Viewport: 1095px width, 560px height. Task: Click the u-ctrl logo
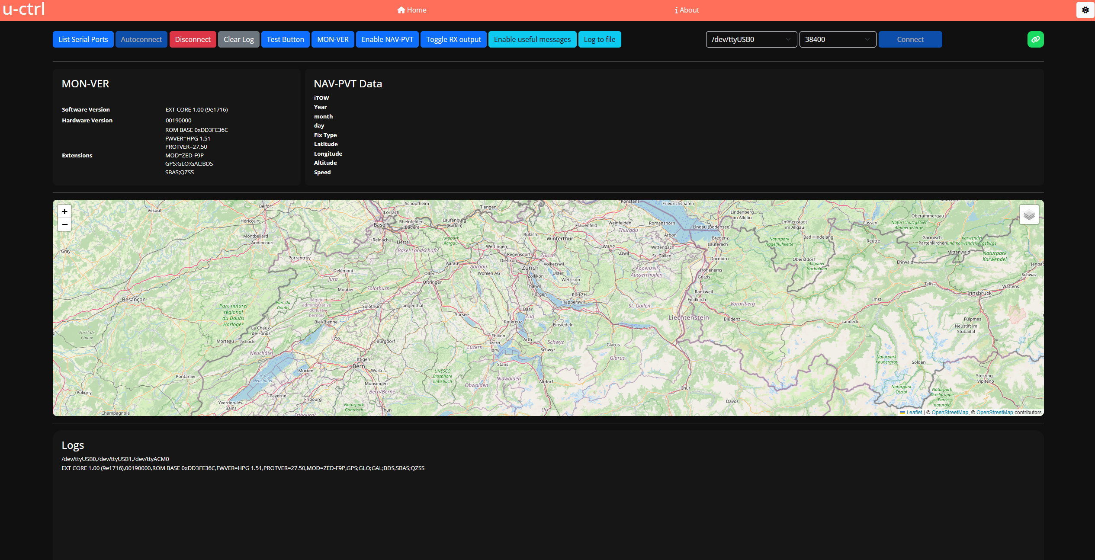click(x=24, y=9)
